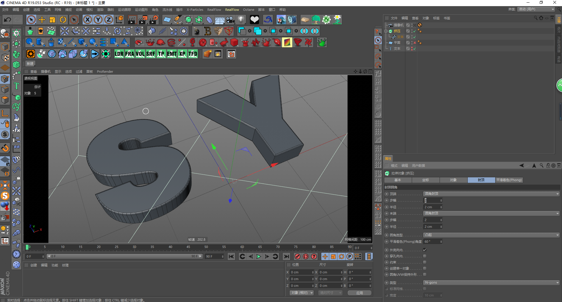Click the timeline range slider bar

[124, 256]
